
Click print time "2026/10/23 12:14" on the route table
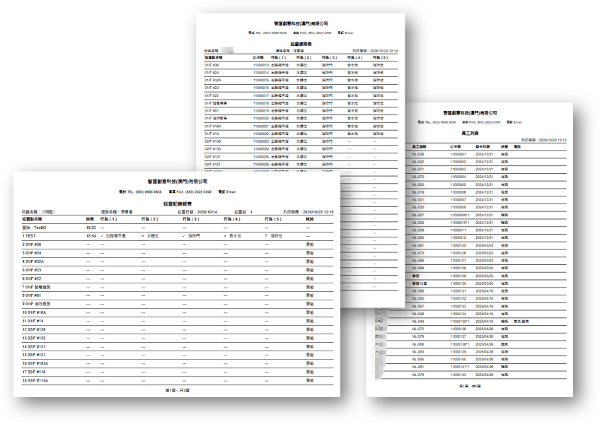tap(383, 51)
